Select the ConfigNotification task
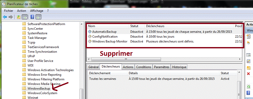The width and height of the screenshot is (253, 99). click(165, 37)
